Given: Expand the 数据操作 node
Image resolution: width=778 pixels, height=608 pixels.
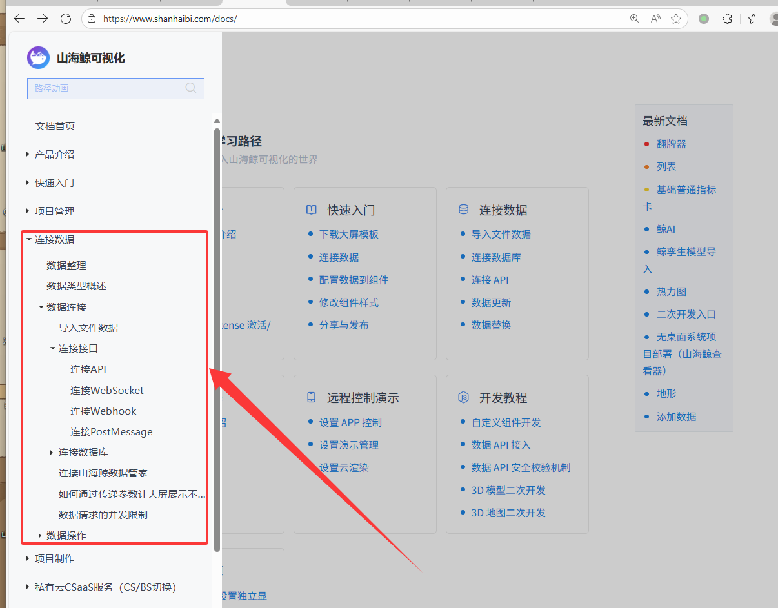Looking at the screenshot, I should click(x=40, y=535).
